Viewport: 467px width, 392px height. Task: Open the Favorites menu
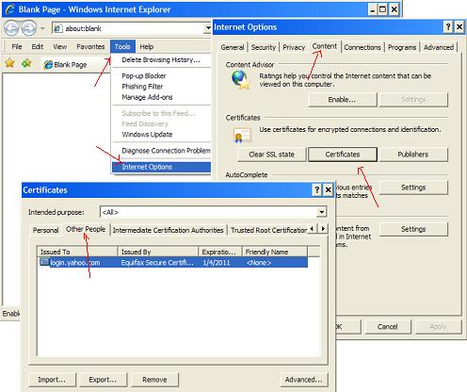[90, 47]
